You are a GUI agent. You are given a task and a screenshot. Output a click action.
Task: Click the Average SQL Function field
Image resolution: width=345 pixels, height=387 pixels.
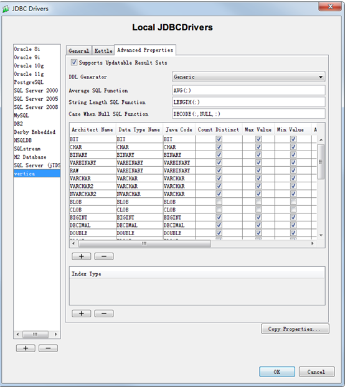click(248, 90)
